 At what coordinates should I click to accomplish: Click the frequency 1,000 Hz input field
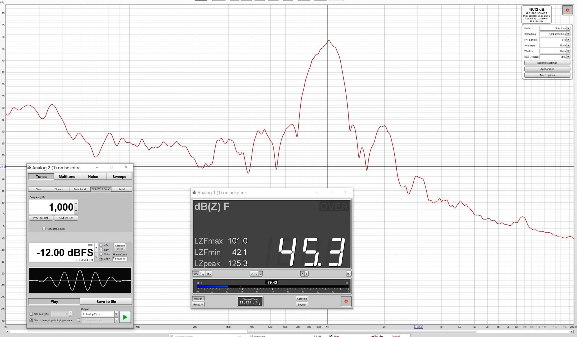[52, 207]
